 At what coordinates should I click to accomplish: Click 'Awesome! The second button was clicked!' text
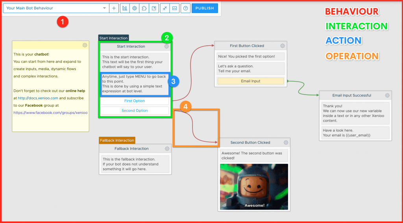click(x=254, y=156)
